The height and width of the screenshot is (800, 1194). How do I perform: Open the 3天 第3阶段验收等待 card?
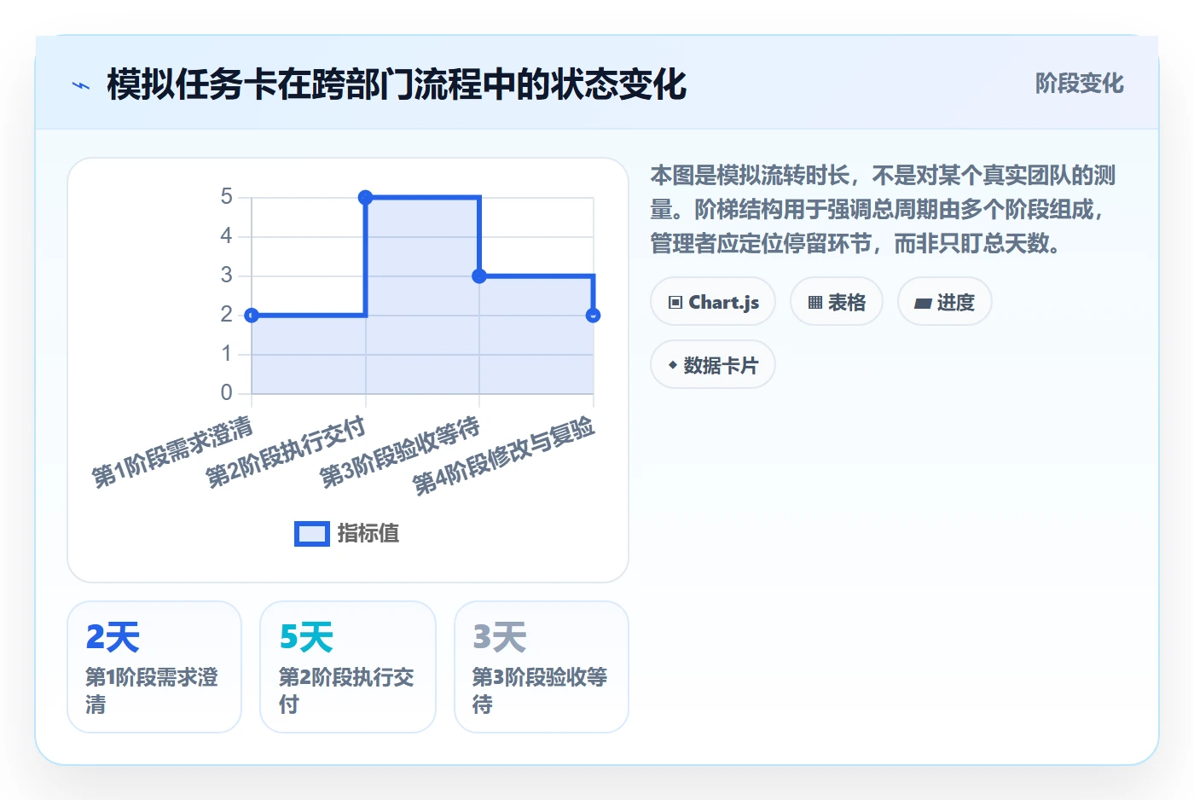[542, 667]
